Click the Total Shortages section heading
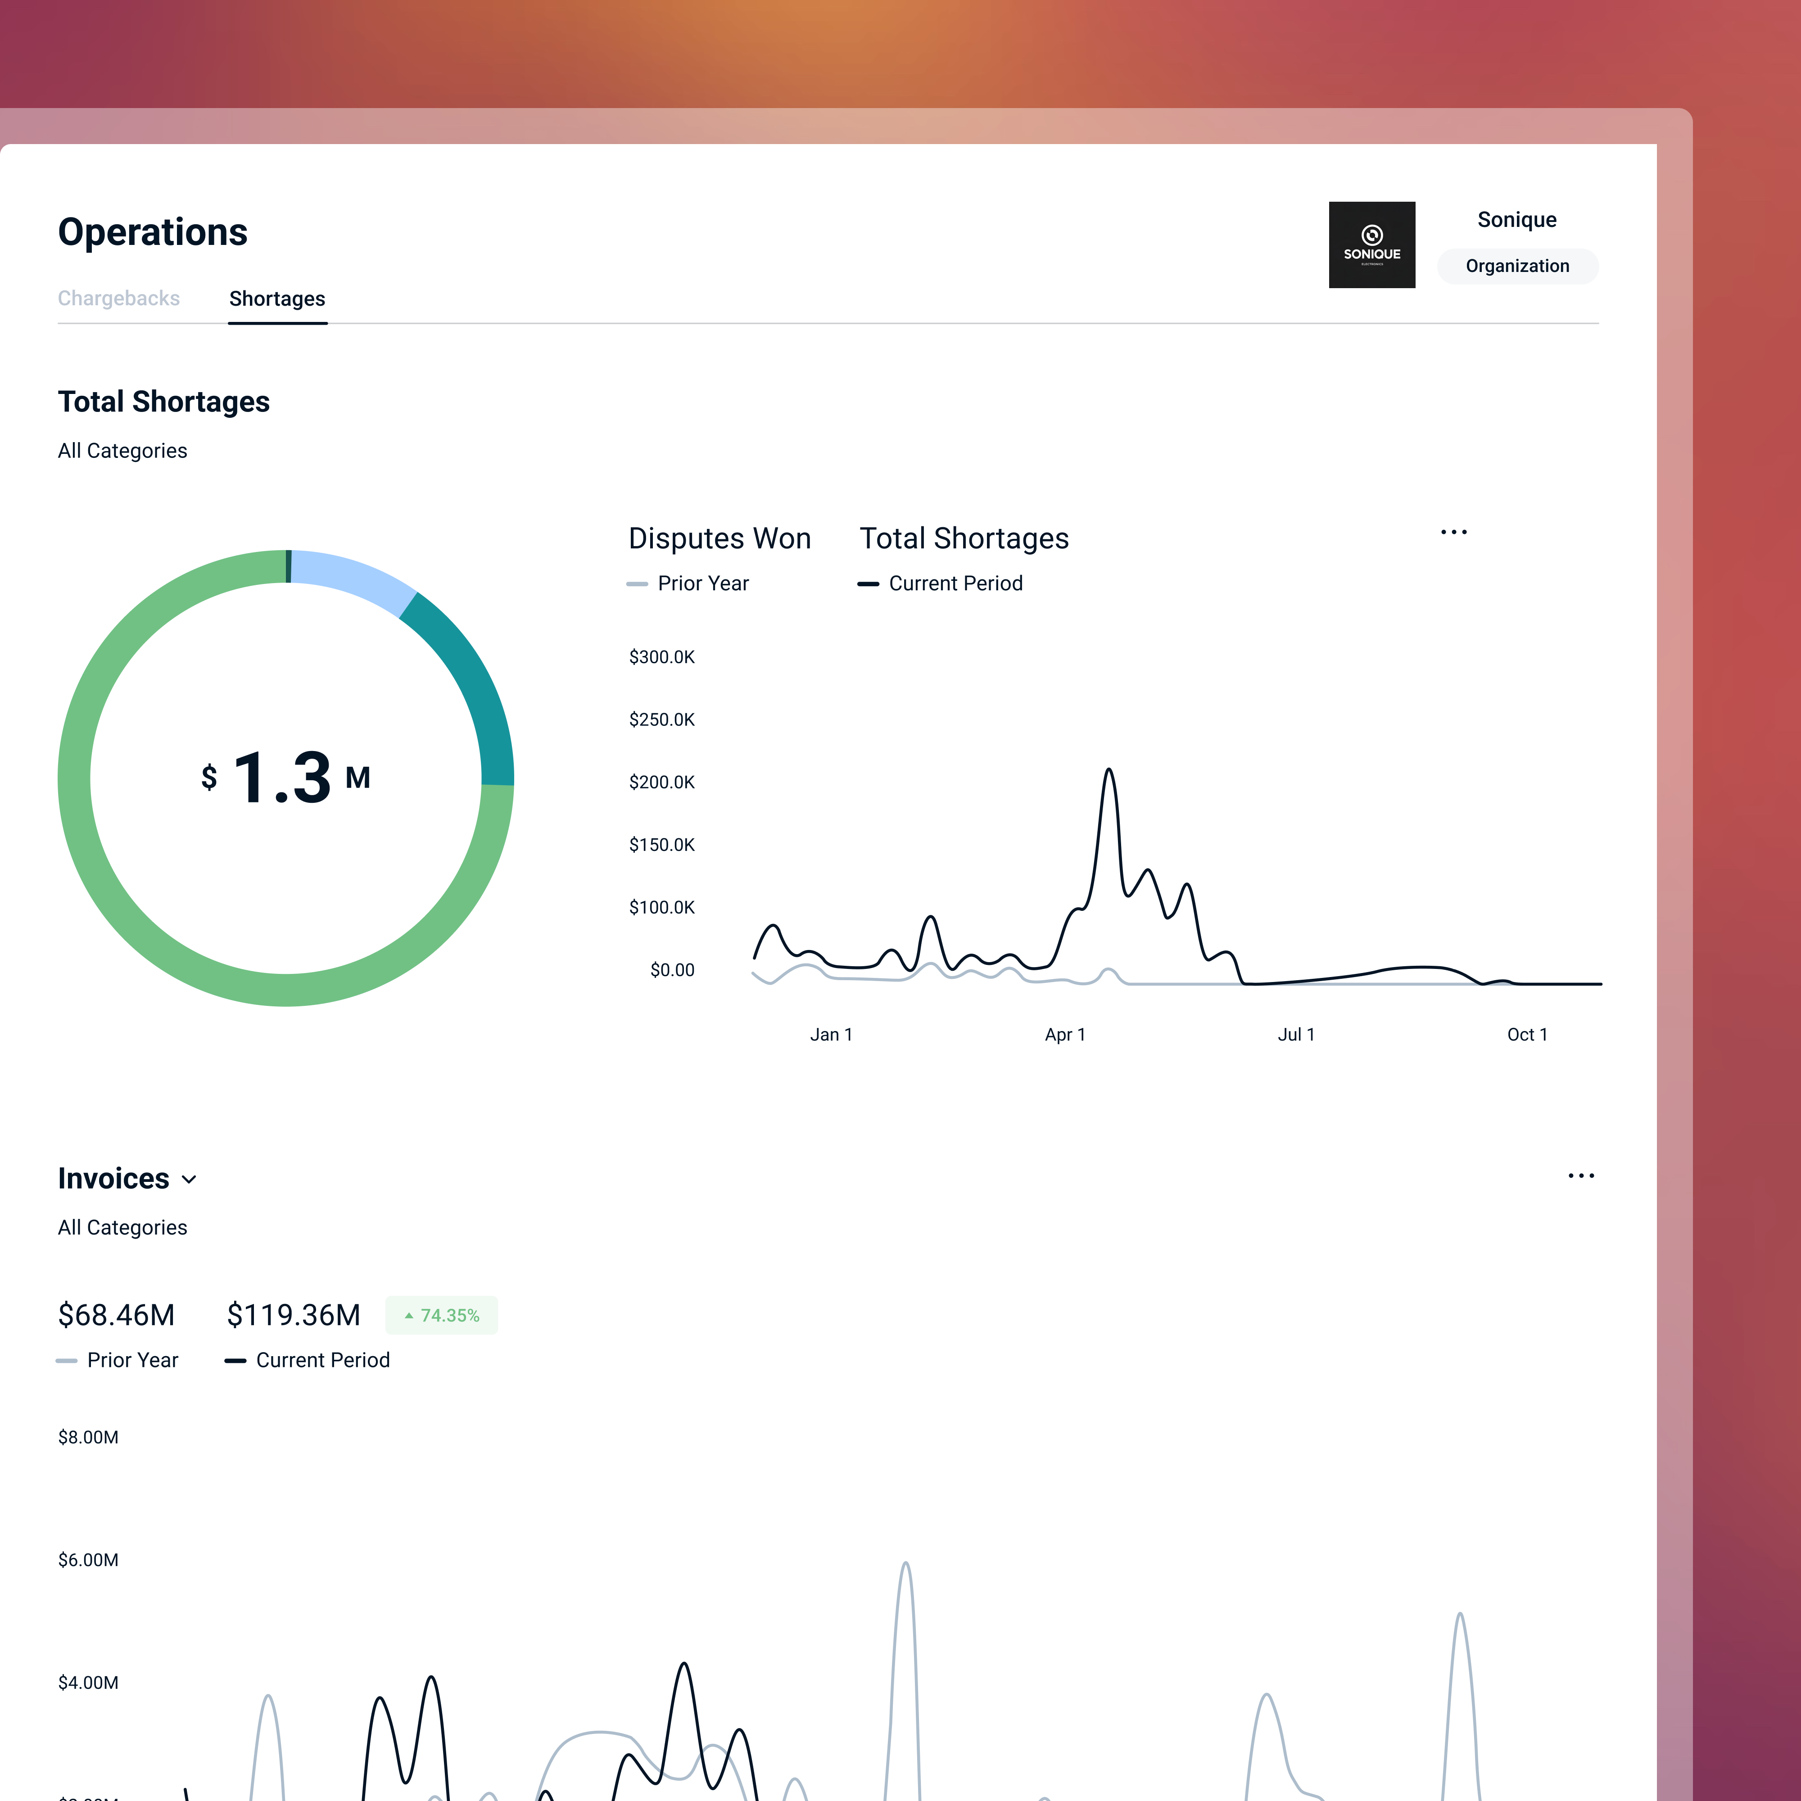This screenshot has height=1801, width=1801. (x=164, y=402)
